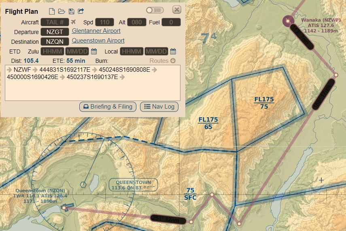Open Glentanner Airport link
Screen dimensions: 346x231
96,31
